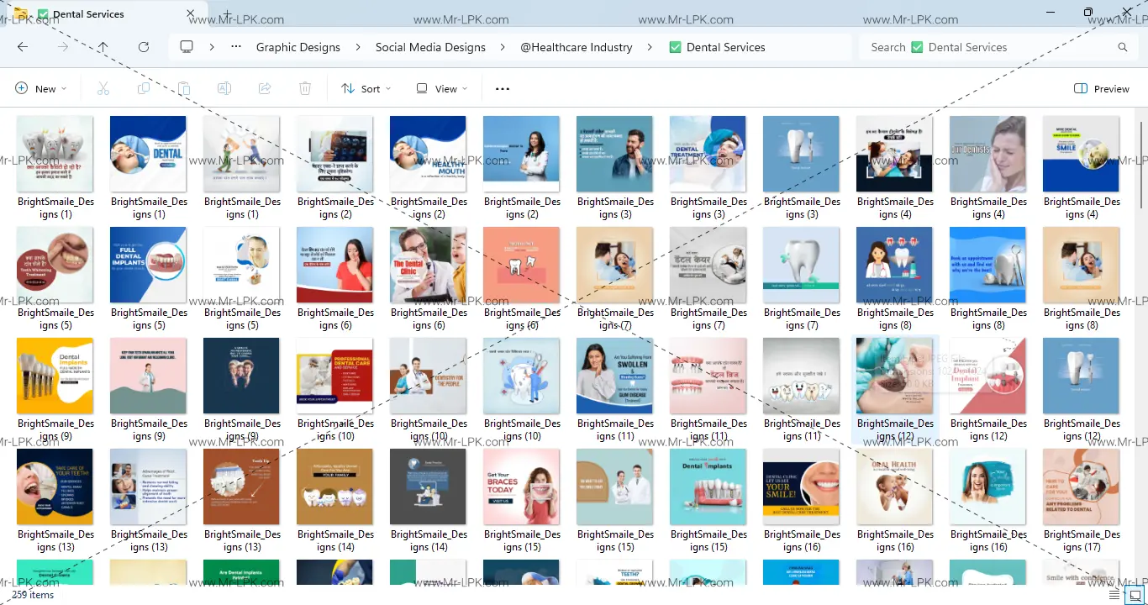Switch to details view in status bar
This screenshot has height=605, width=1148.
click(x=1114, y=595)
